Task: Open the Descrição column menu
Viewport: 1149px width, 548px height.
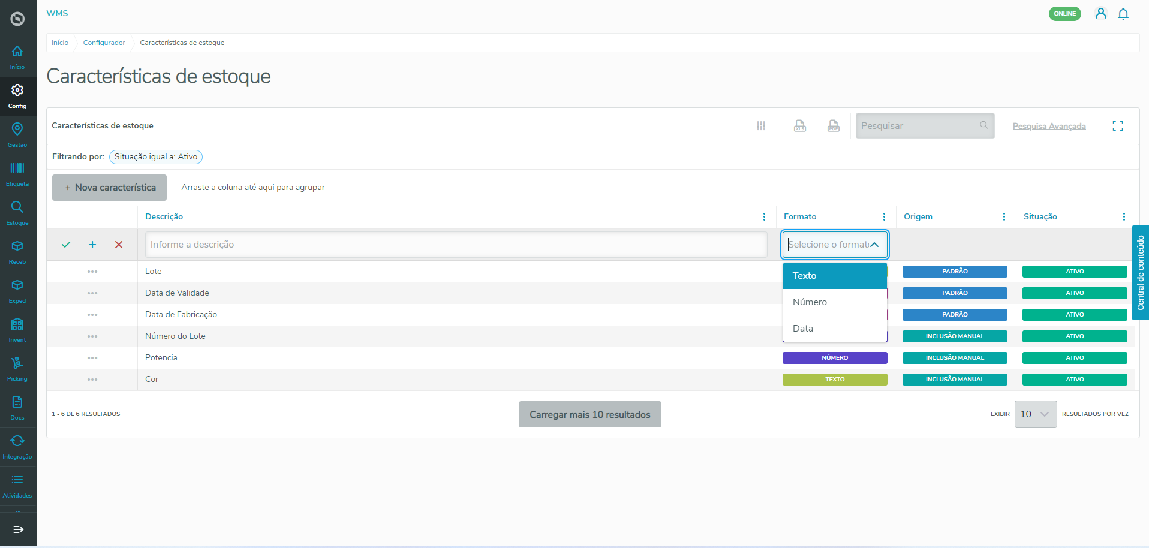Action: click(x=764, y=217)
